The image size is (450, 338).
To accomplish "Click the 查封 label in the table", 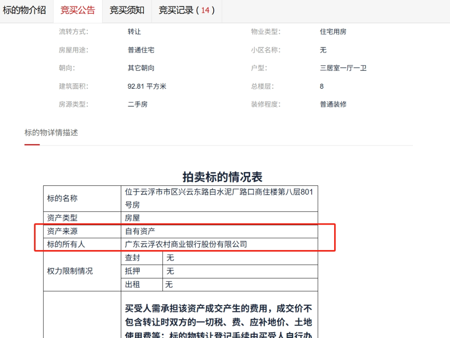I will click(132, 258).
